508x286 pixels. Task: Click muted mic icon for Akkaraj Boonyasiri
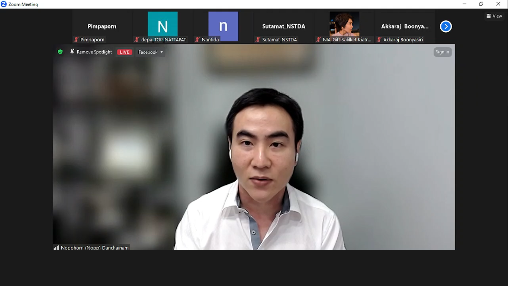click(379, 39)
